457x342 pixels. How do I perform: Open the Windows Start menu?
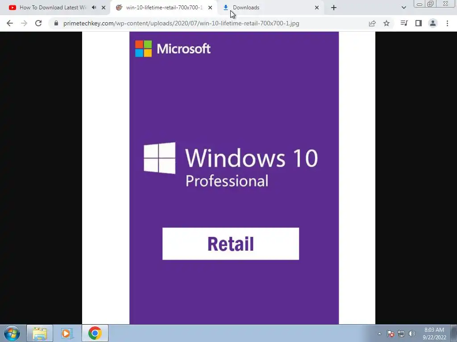12,333
